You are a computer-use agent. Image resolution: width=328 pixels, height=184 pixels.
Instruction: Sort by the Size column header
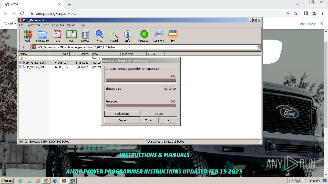[59, 54]
